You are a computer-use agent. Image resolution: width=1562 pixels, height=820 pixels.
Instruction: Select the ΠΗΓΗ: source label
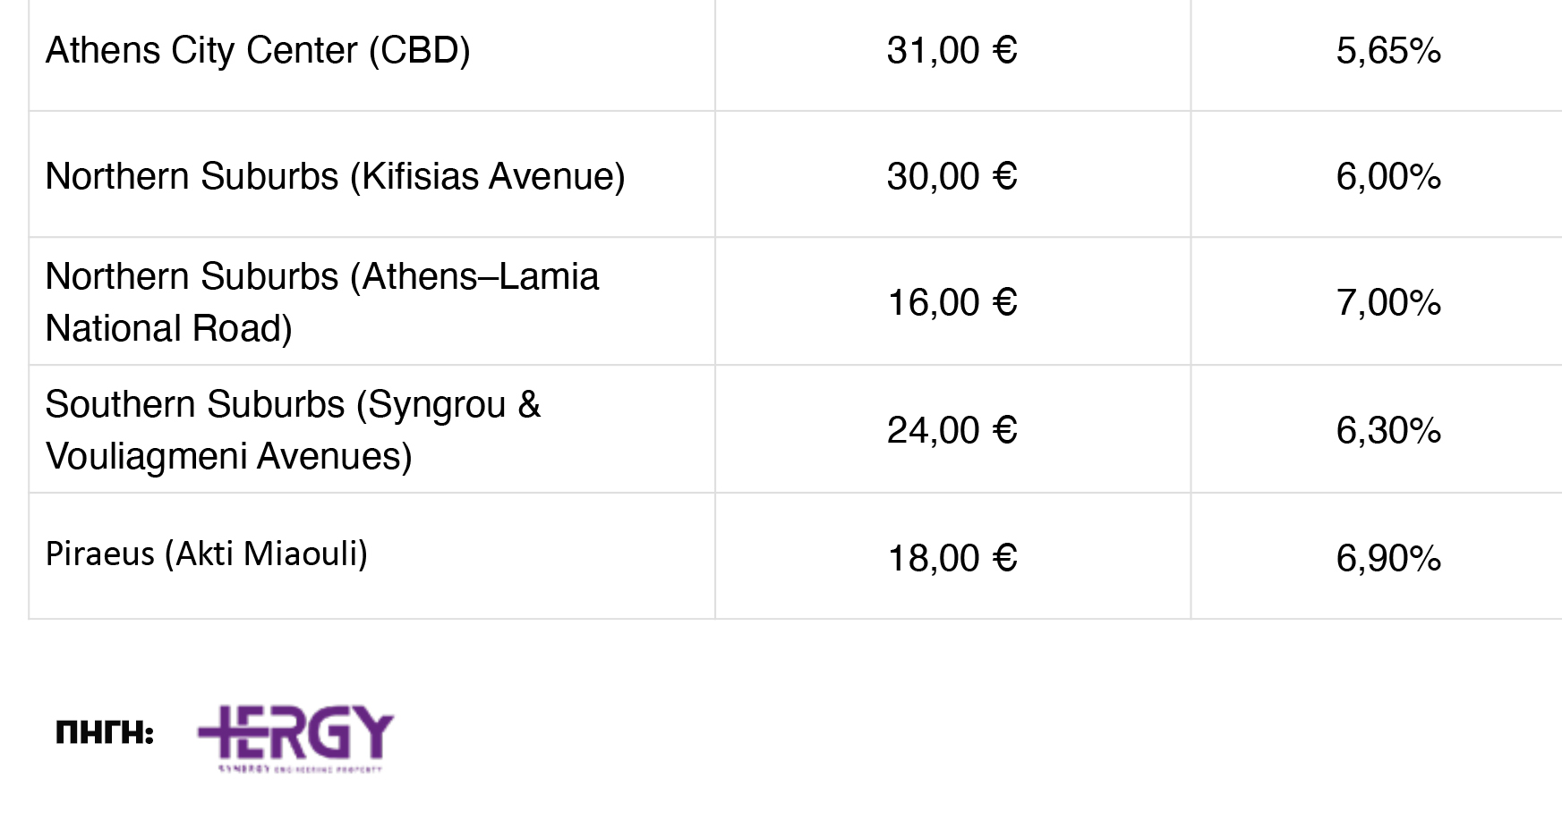click(x=105, y=733)
